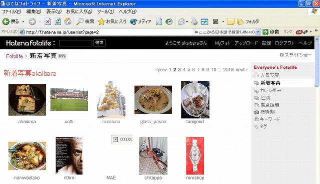
Task: Open the Folders (フォルダ) toolbar button
Action: (248, 21)
